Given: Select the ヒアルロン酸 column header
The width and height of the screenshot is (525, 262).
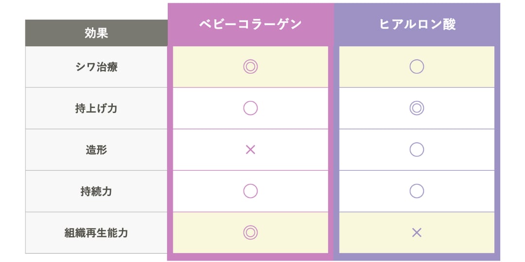Looking at the screenshot, I should 417,25.
